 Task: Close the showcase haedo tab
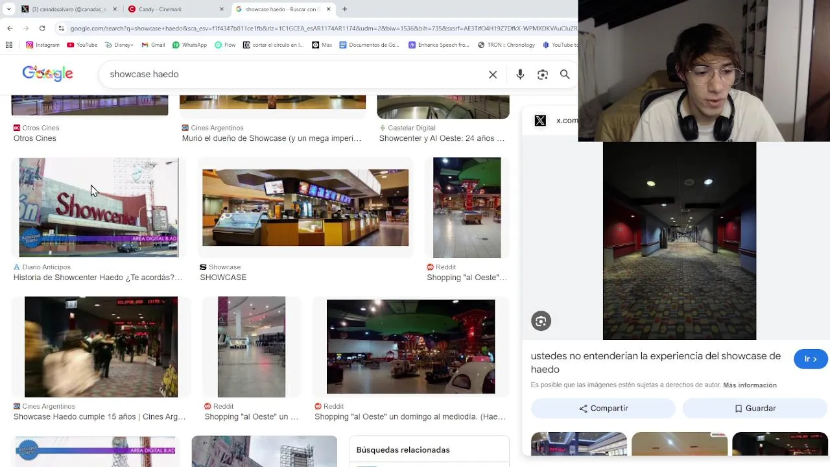coord(328,9)
